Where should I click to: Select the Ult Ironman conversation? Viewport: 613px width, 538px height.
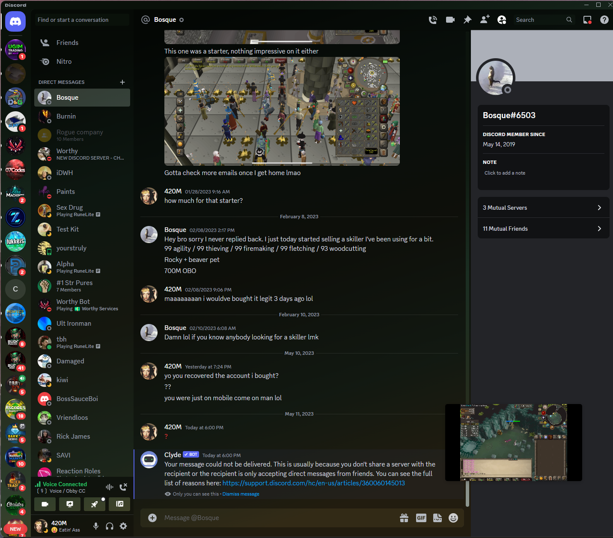pos(82,324)
